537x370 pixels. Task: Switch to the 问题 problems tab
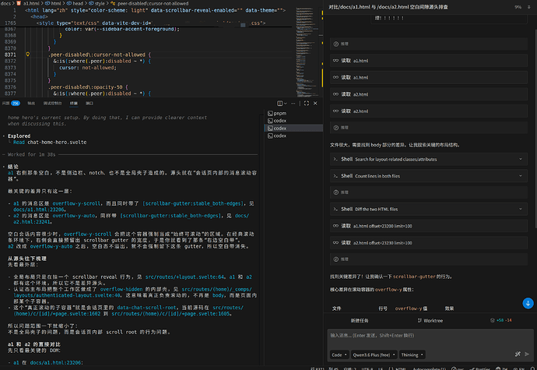pyautogui.click(x=11, y=104)
